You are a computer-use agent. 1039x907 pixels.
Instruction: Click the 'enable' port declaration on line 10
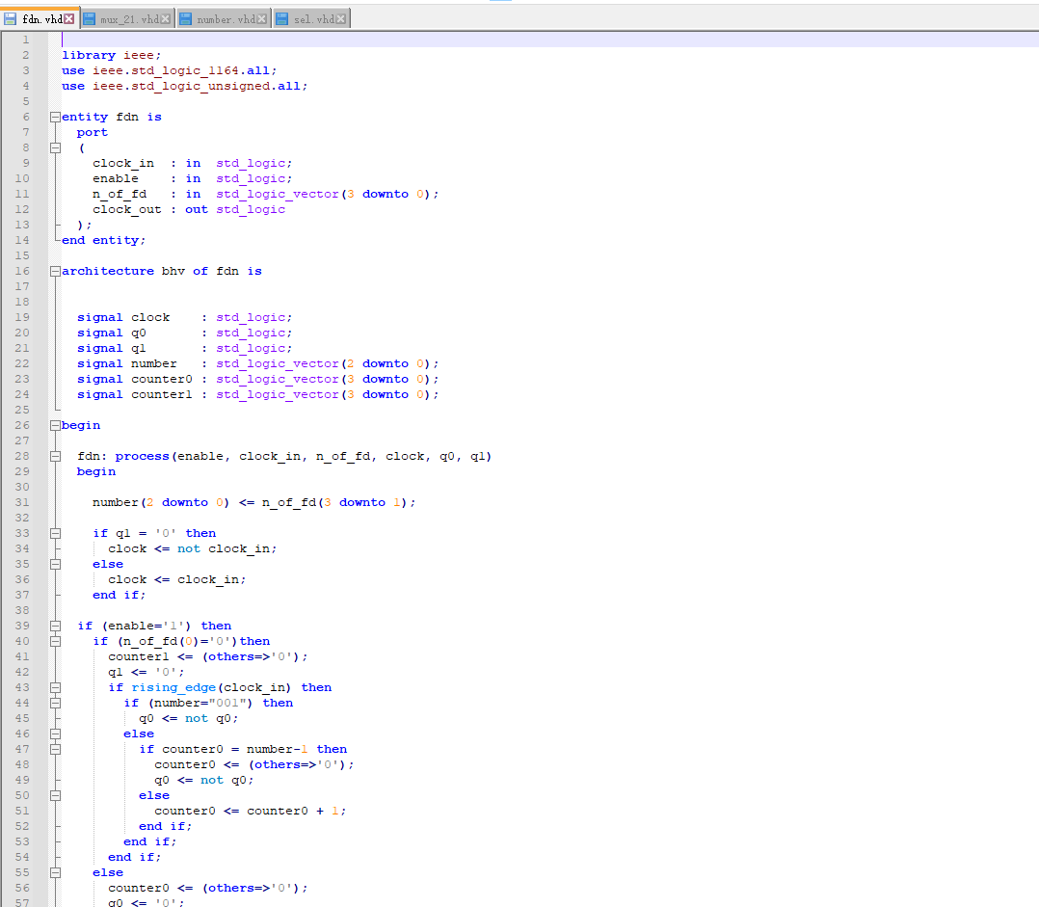(192, 178)
